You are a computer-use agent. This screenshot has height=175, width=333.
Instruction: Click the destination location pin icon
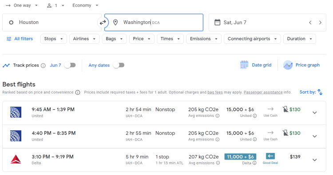pos(115,22)
